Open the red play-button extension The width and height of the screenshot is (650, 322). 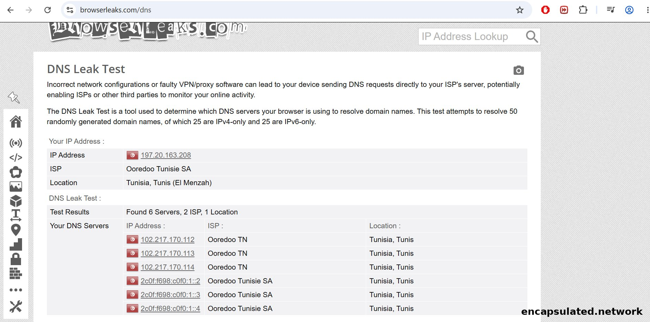[564, 10]
